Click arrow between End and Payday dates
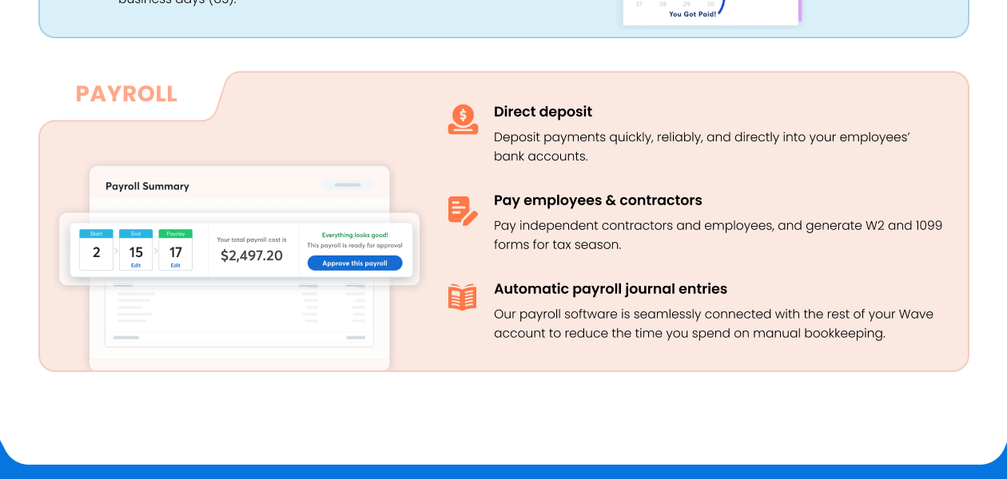The image size is (1007, 479). [155, 251]
